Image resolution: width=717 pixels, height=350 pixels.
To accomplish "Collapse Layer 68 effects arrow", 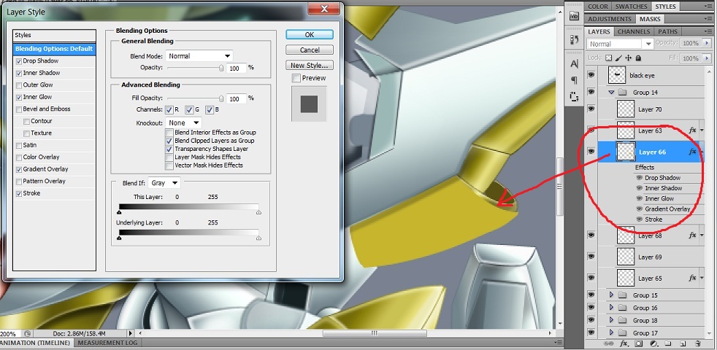I will click(702, 236).
